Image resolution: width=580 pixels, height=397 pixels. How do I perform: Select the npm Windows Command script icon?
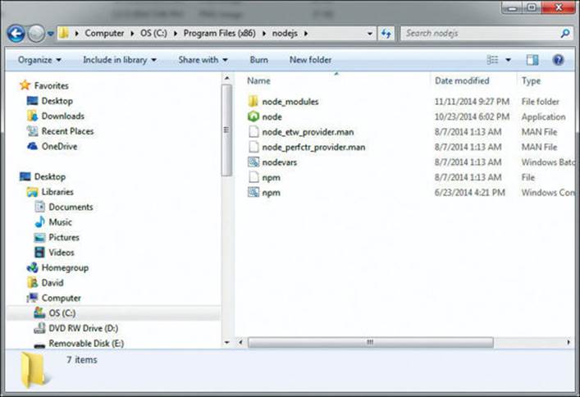click(x=253, y=193)
